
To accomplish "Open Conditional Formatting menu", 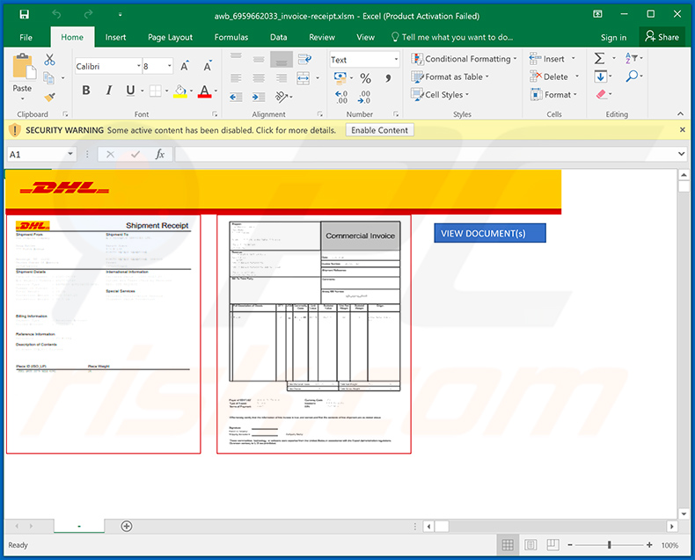I will [464, 59].
